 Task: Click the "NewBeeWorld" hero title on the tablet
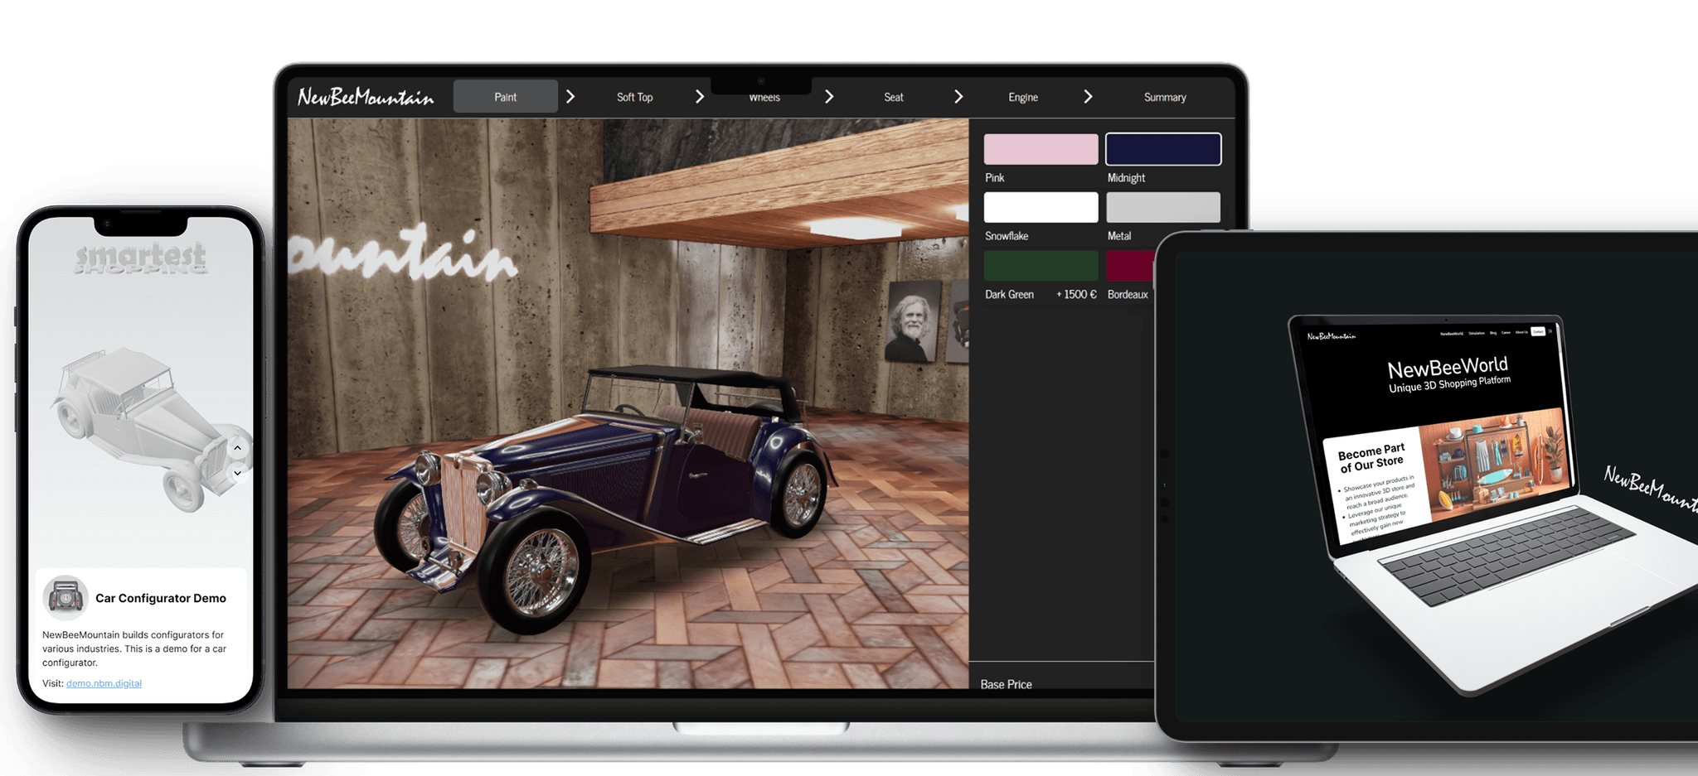[x=1448, y=367]
